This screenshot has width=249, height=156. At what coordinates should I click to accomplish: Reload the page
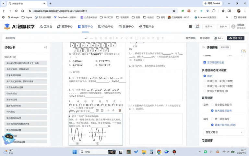(x=16, y=11)
